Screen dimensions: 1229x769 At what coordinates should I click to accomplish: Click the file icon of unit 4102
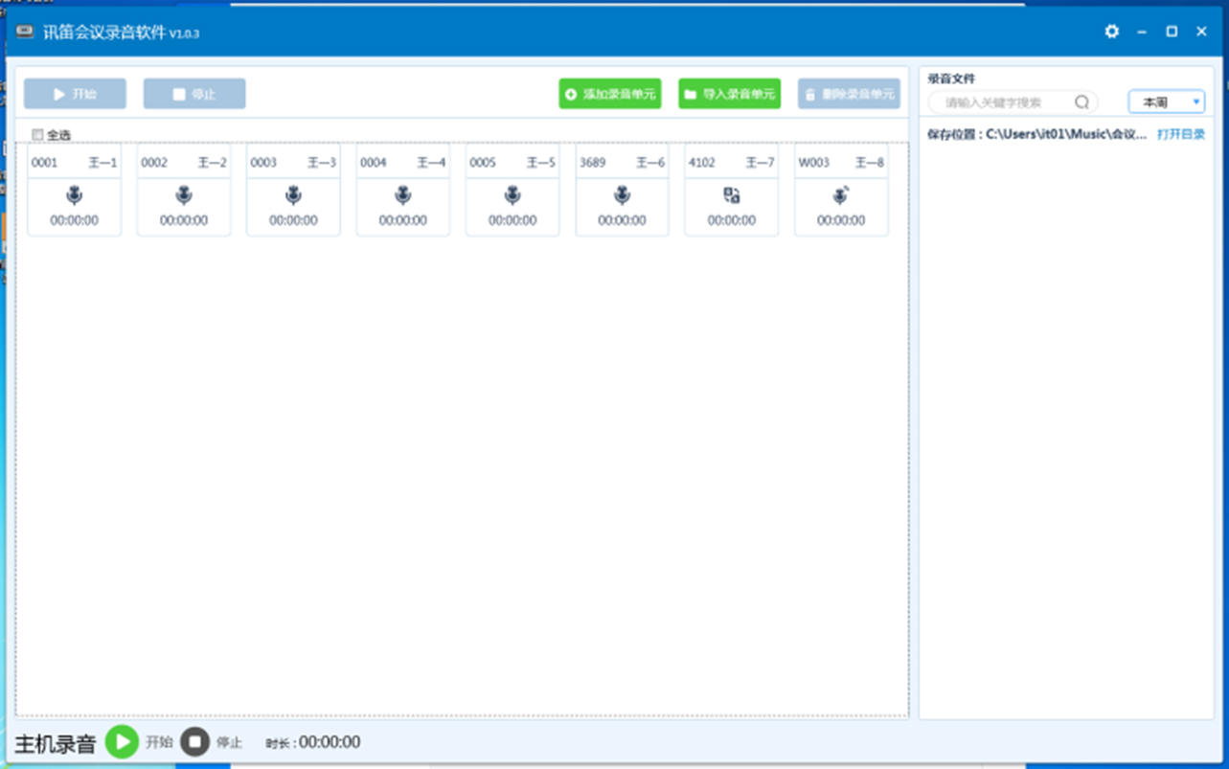[x=732, y=195]
